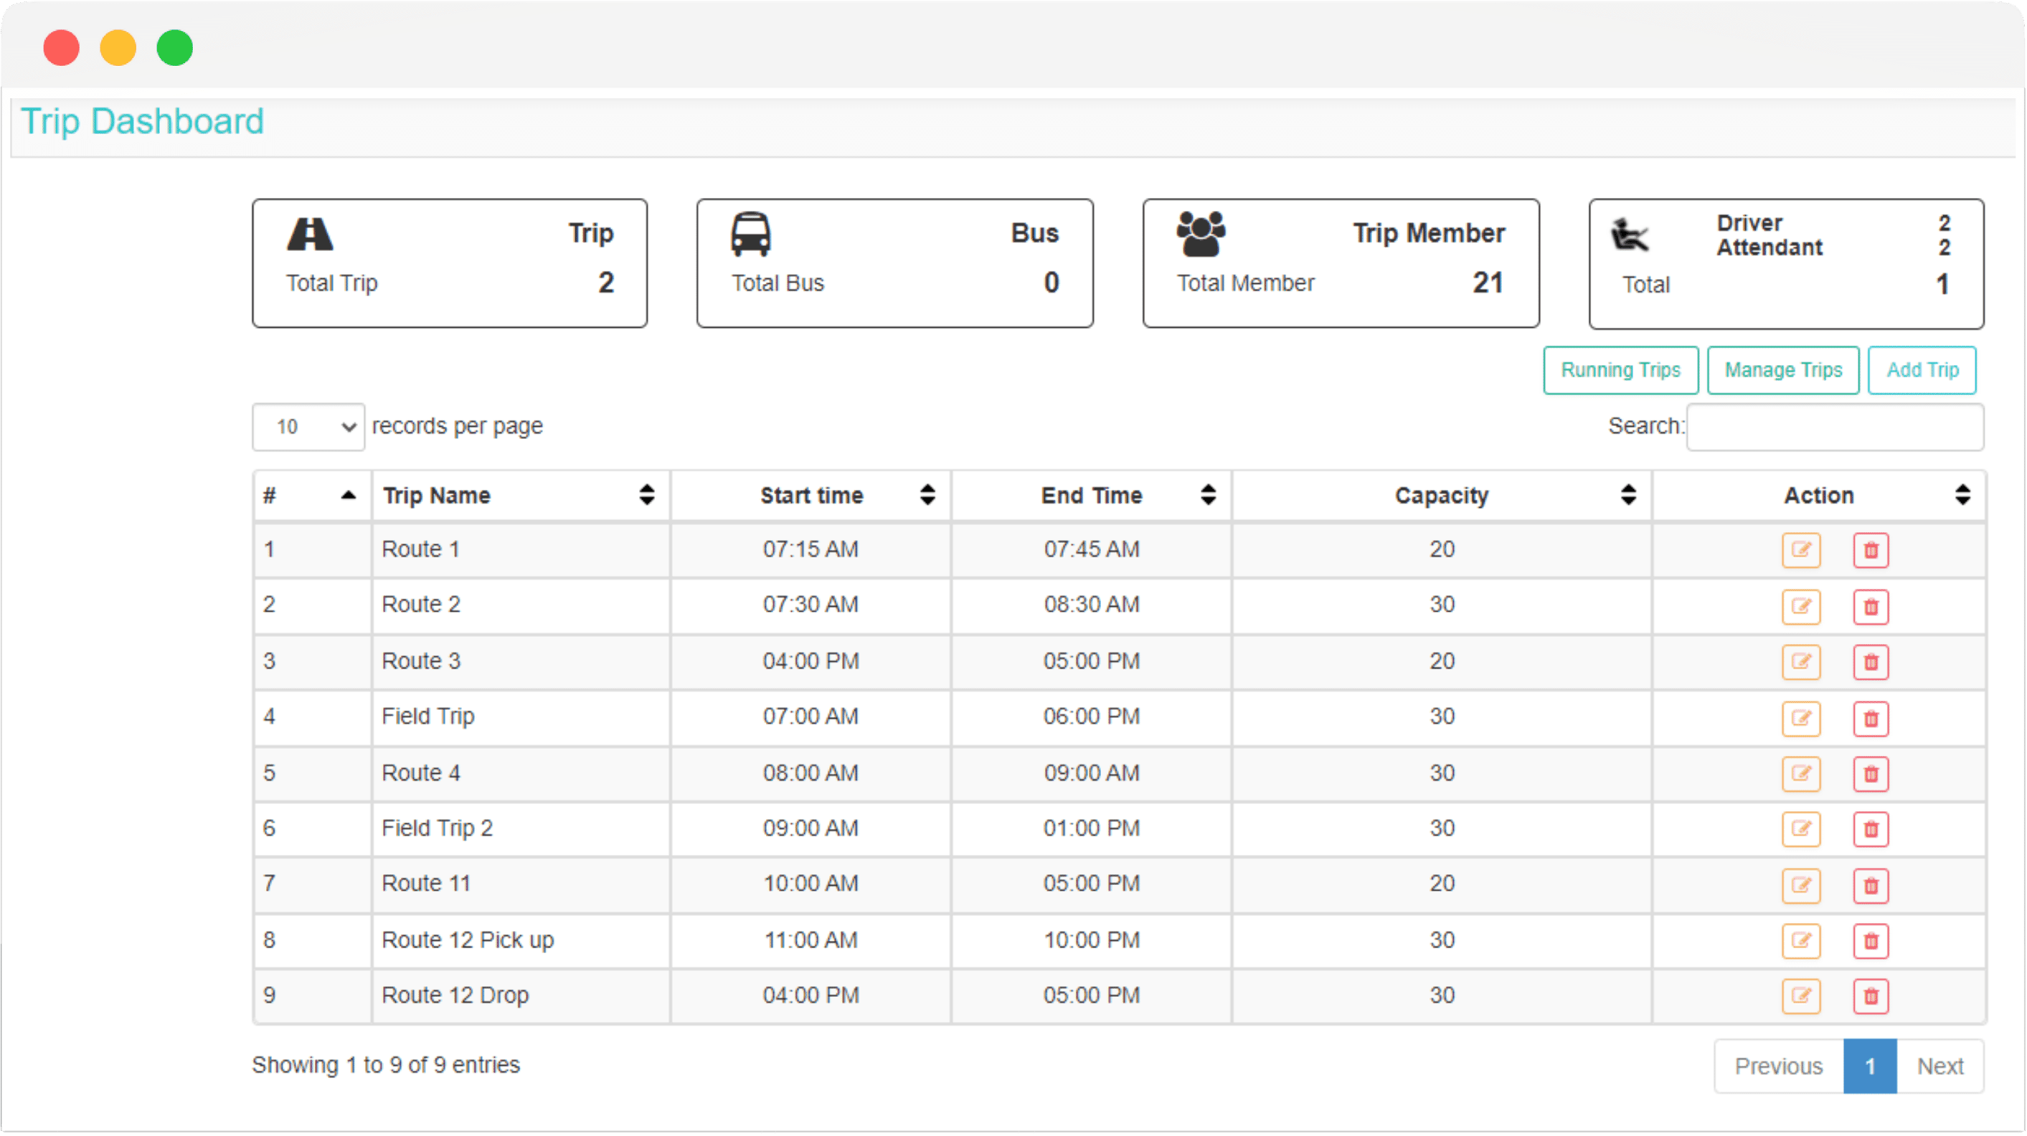Click the Running Trips tab
This screenshot has width=2027, height=1136.
tap(1617, 370)
